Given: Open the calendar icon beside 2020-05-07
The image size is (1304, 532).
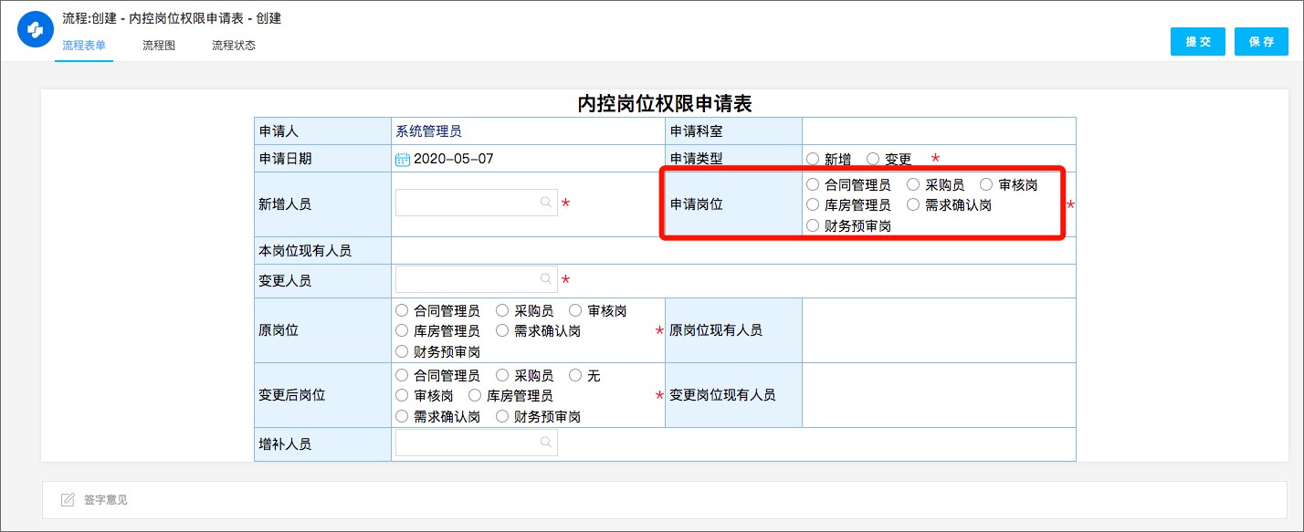Looking at the screenshot, I should point(403,159).
